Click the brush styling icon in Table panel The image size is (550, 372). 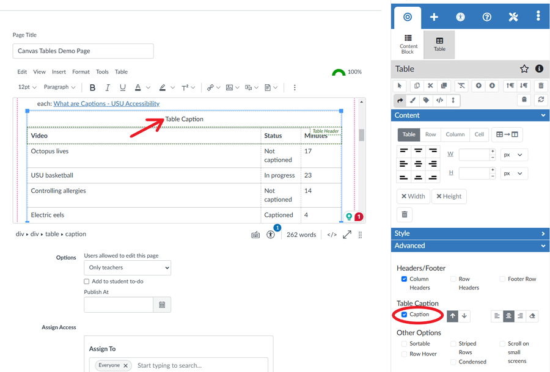[x=411, y=100]
